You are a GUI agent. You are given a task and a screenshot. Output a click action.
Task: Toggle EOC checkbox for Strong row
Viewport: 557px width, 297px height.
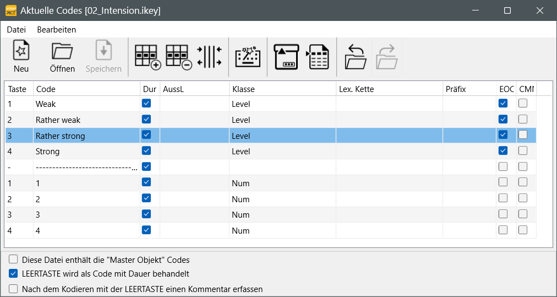[503, 150]
